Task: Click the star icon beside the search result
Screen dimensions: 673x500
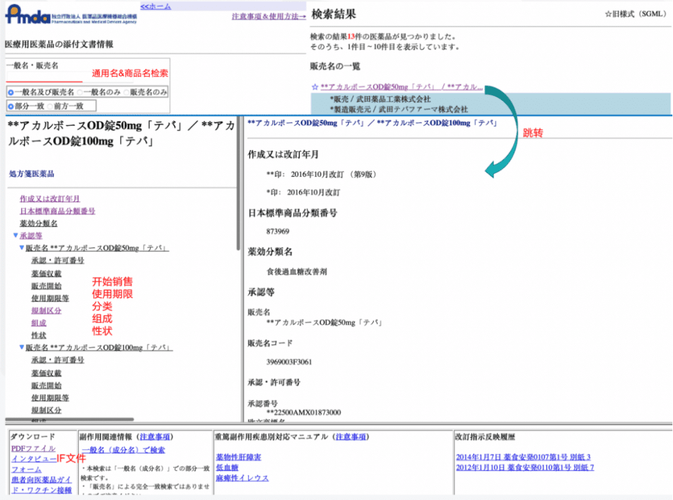Action: tap(315, 87)
